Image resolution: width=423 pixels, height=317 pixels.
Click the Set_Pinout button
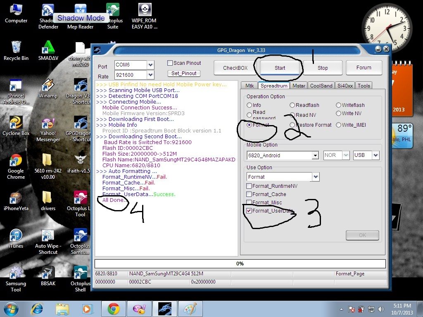184,73
